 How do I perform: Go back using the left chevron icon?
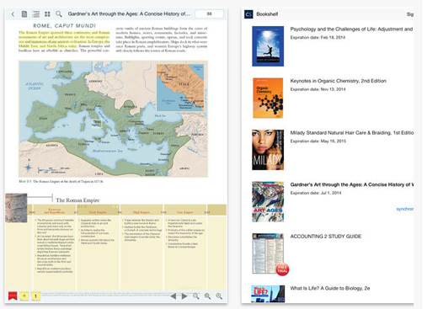(13, 14)
